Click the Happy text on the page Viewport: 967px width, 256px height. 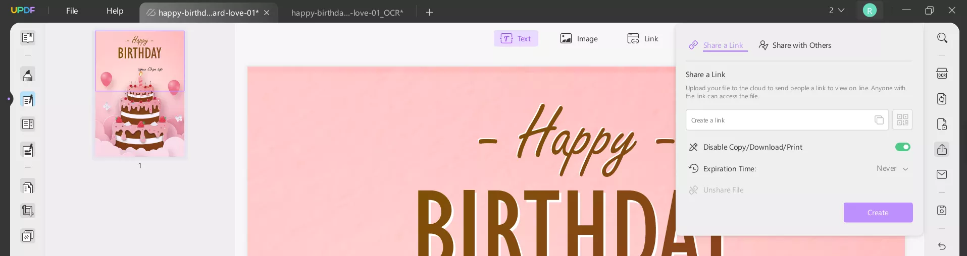576,141
